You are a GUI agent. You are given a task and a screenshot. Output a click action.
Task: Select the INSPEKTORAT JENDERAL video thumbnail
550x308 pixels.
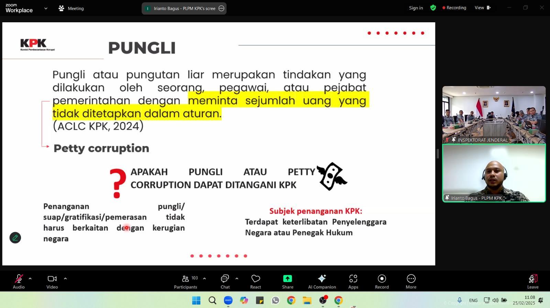point(494,115)
